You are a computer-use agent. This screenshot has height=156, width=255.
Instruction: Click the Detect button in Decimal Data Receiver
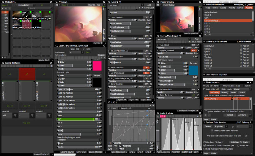click(x=208, y=126)
